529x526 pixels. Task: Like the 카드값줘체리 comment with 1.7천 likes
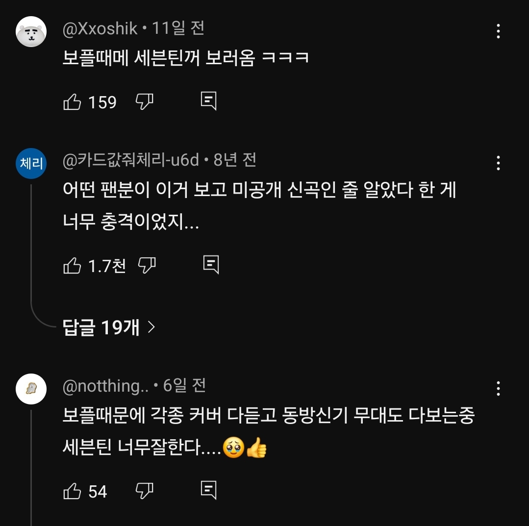(x=72, y=266)
